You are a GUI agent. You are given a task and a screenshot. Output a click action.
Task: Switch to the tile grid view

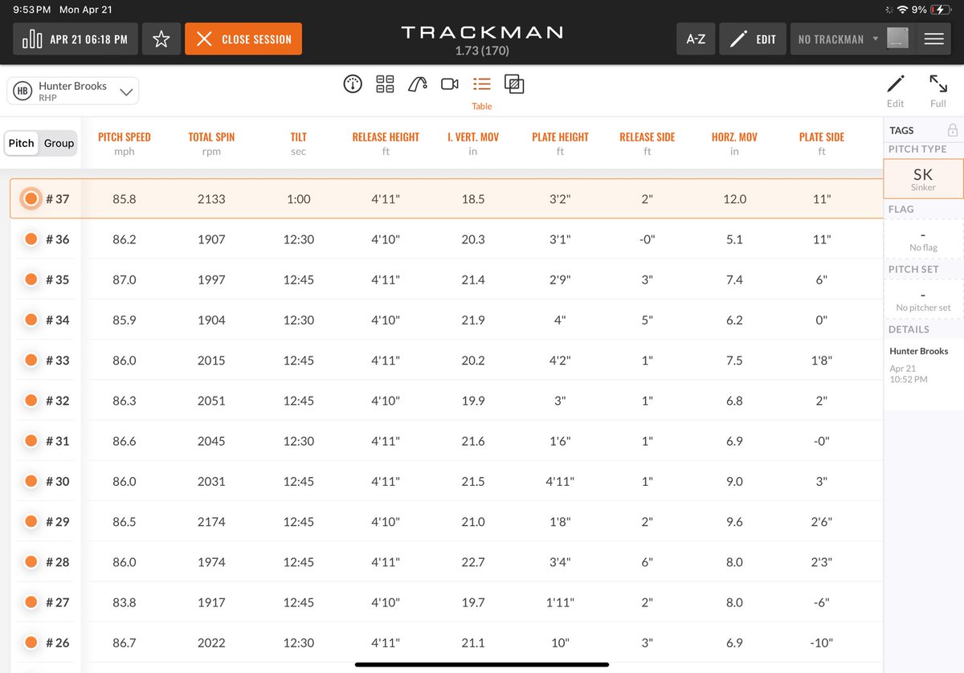click(385, 84)
